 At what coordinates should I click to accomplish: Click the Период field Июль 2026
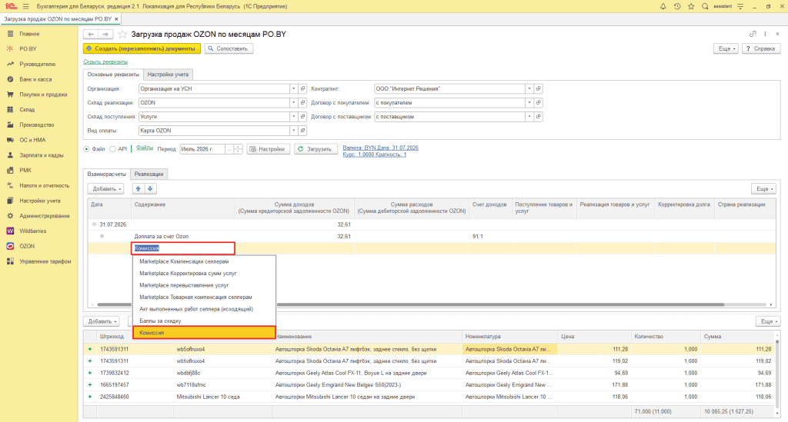pyautogui.click(x=202, y=149)
